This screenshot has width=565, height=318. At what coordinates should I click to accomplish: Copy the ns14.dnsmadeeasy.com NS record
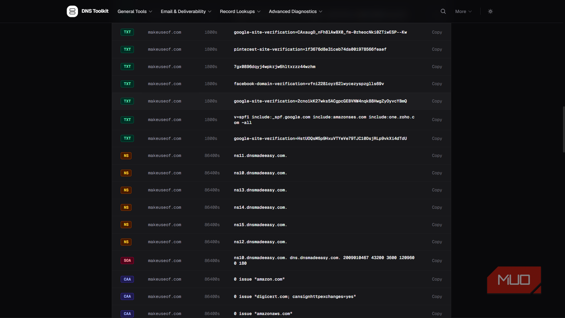pos(437,208)
